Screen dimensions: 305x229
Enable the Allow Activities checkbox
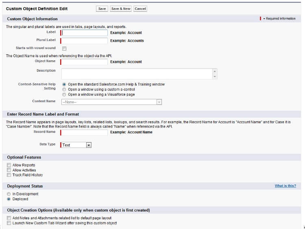(x=9, y=170)
